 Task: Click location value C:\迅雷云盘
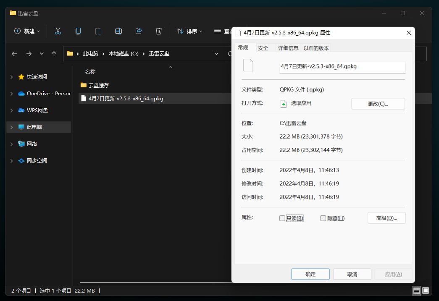coord(293,123)
